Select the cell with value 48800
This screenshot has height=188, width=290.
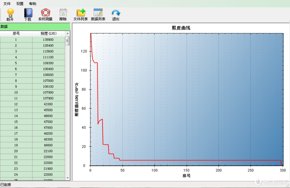tap(48, 145)
